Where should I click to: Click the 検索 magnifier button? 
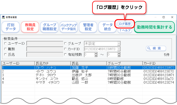click(x=156, y=48)
